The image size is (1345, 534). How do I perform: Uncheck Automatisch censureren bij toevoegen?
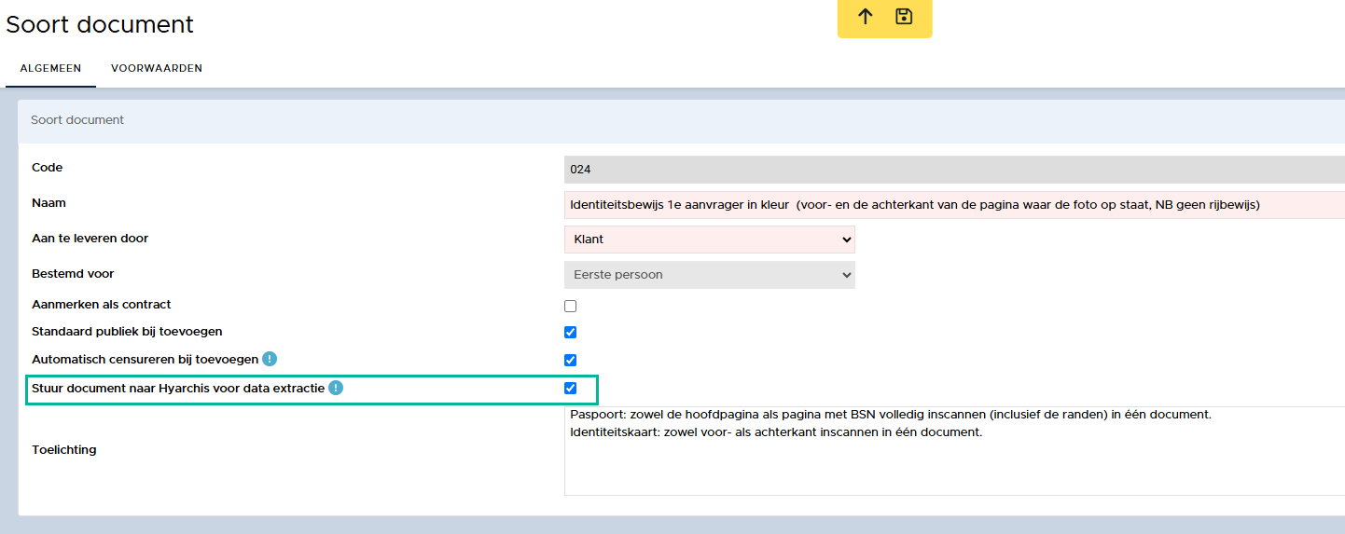coord(571,360)
